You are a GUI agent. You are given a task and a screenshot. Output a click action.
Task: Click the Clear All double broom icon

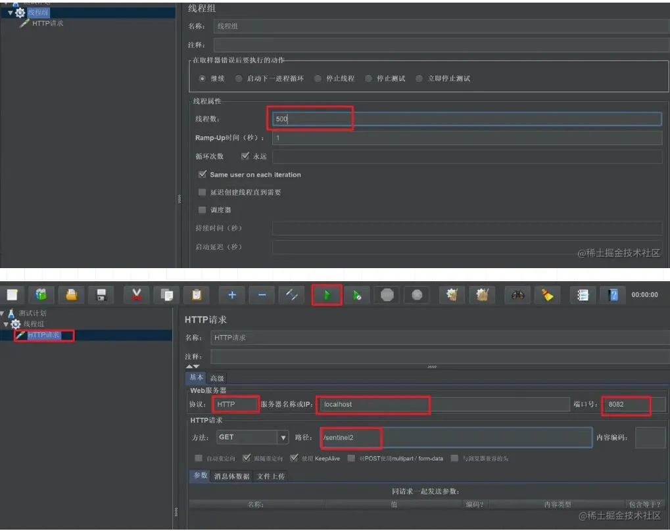[x=483, y=295]
